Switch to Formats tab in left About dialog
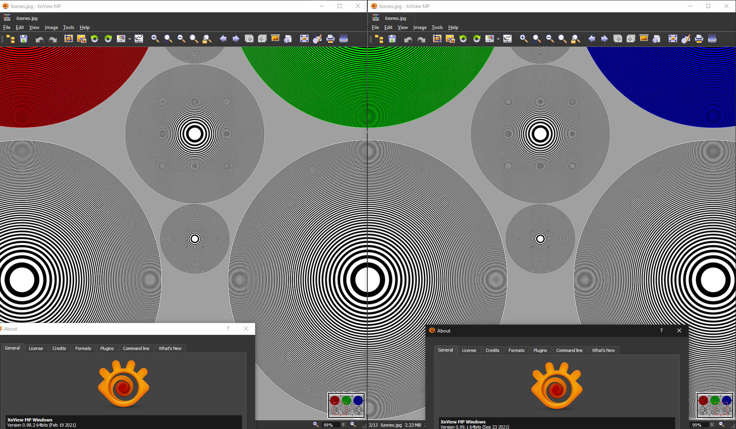 pos(83,348)
